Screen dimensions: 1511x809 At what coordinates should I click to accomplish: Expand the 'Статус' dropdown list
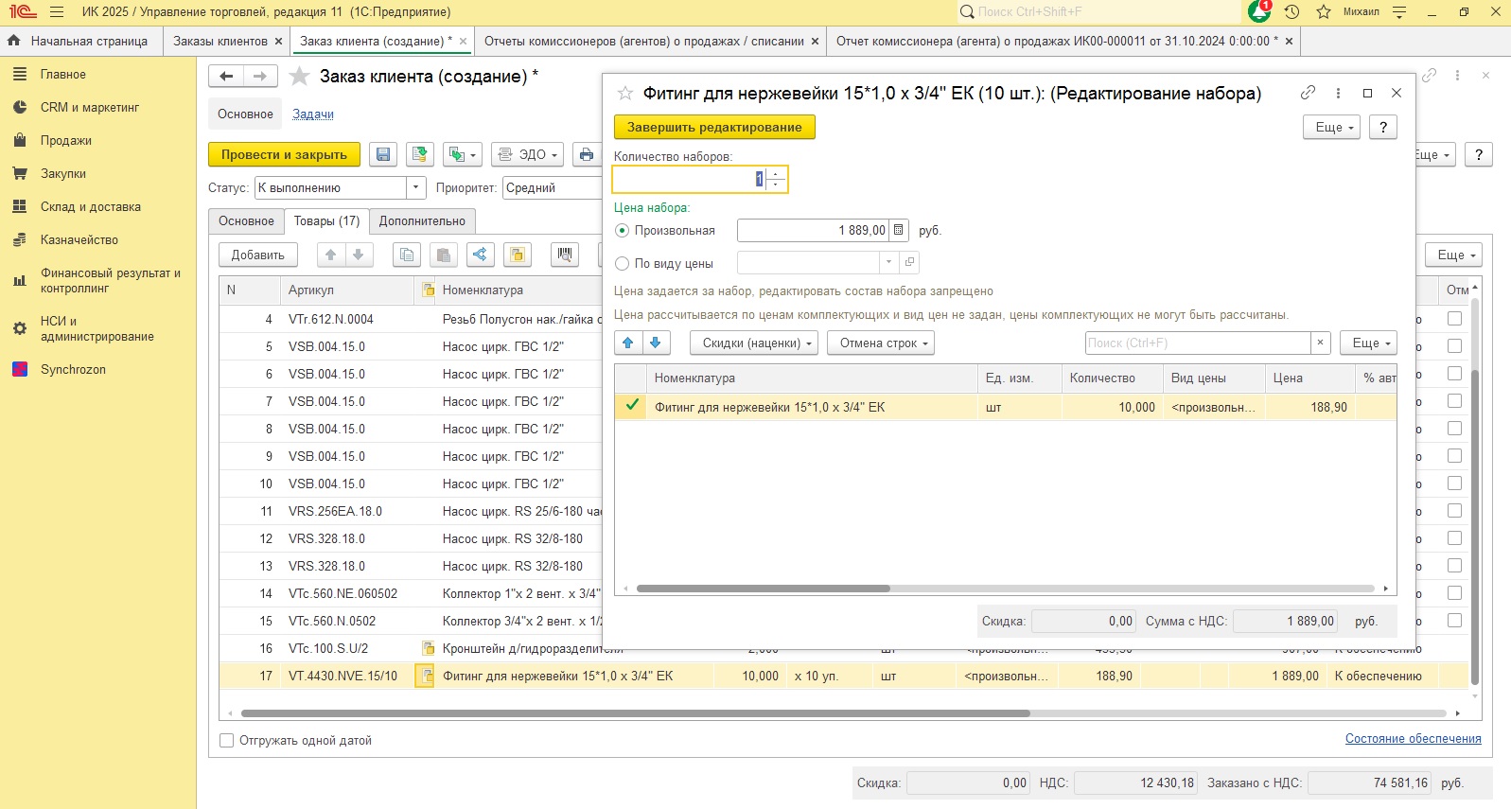click(415, 187)
